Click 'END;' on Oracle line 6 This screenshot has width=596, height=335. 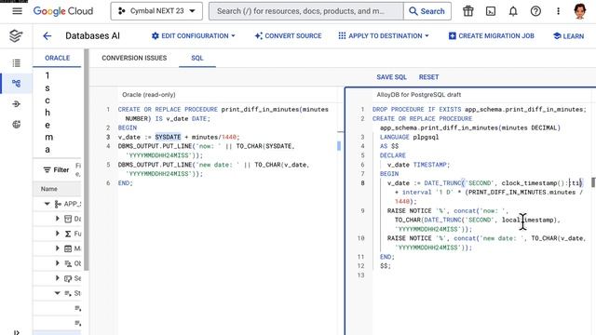coord(125,183)
